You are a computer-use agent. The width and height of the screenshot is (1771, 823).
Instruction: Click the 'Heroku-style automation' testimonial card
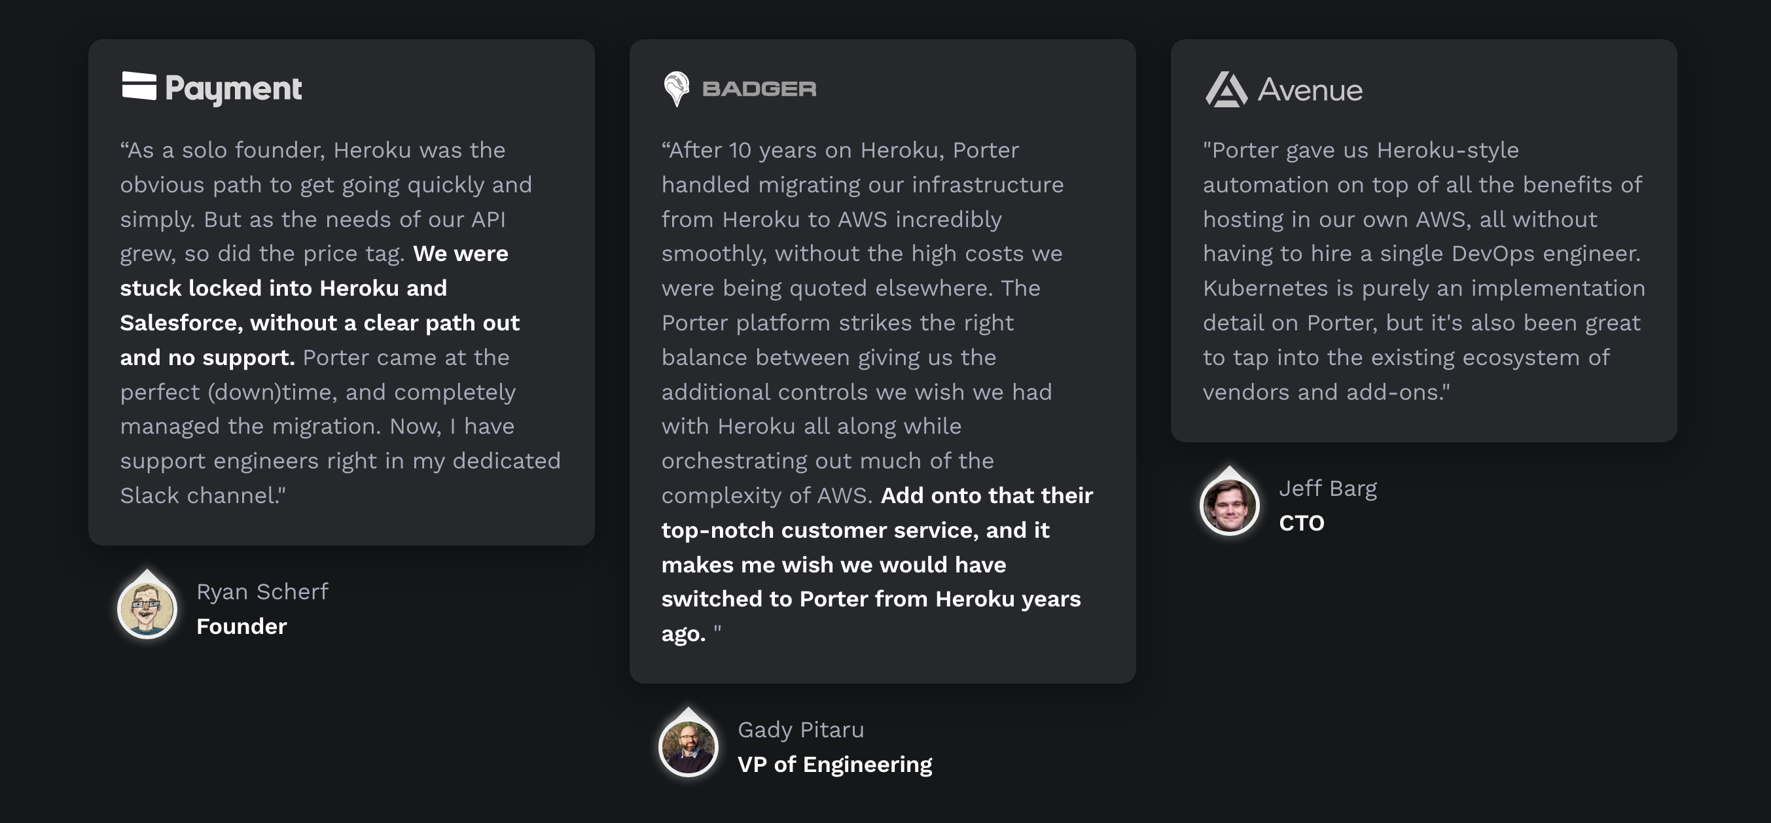click(1424, 241)
